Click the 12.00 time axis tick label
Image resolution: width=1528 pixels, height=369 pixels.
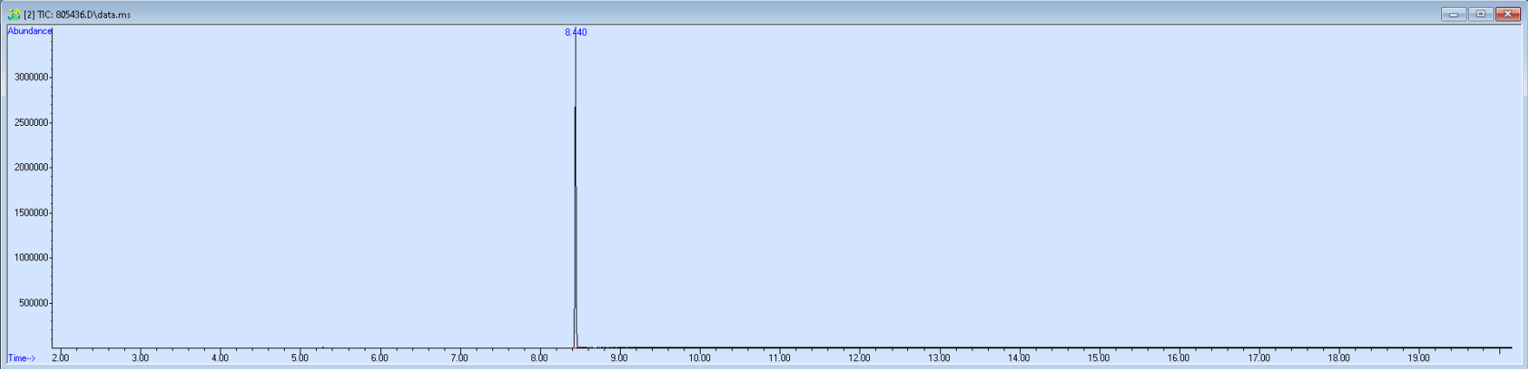tap(859, 358)
